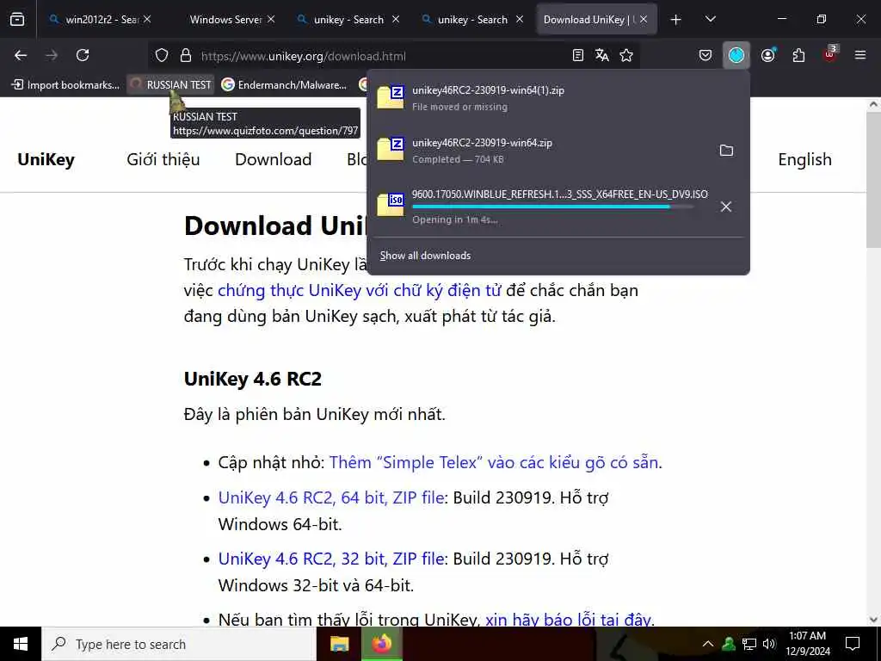This screenshot has height=661, width=881.
Task: Cancel the ISO download
Action: [x=726, y=207]
